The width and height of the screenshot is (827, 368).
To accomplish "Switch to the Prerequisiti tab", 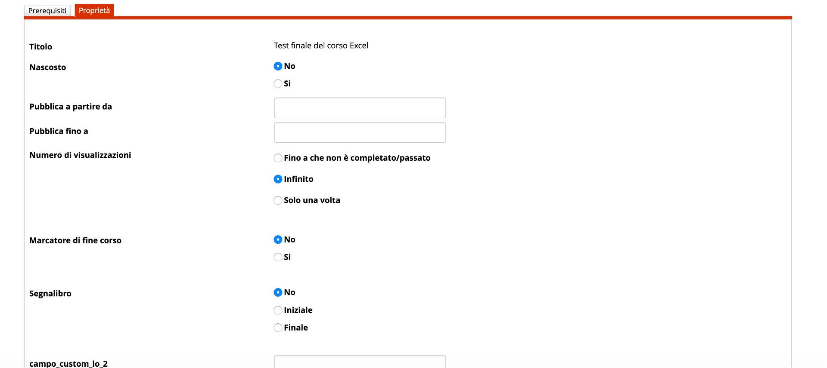I will click(47, 11).
